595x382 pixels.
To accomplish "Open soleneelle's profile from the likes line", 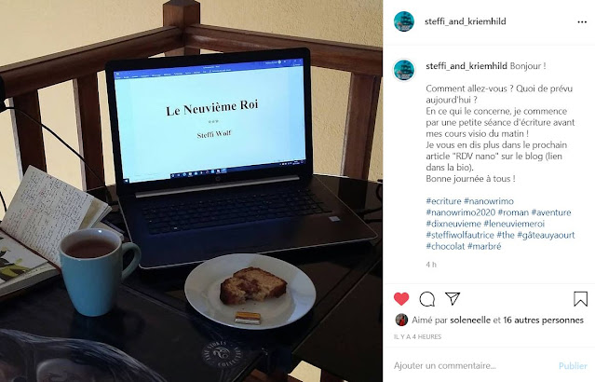I will [470, 321].
